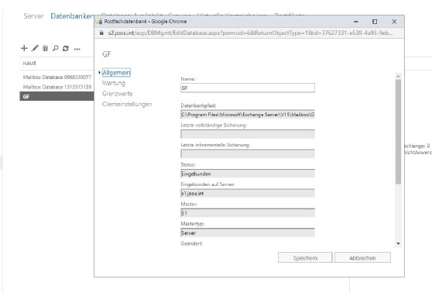Click into the Name input field
The image size is (432, 293).
(248, 88)
